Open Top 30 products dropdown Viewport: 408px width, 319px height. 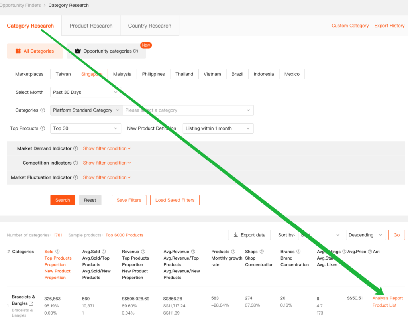(86, 128)
